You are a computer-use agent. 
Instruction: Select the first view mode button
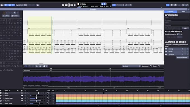coord(6,5)
